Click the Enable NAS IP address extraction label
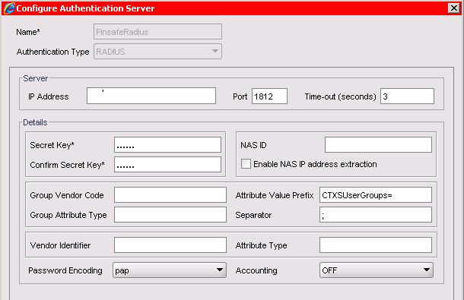The height and width of the screenshot is (300, 464). 315,164
